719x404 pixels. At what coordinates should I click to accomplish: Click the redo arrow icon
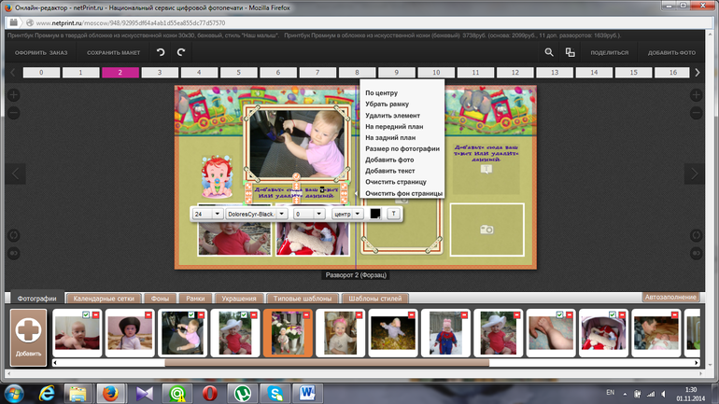coord(181,53)
